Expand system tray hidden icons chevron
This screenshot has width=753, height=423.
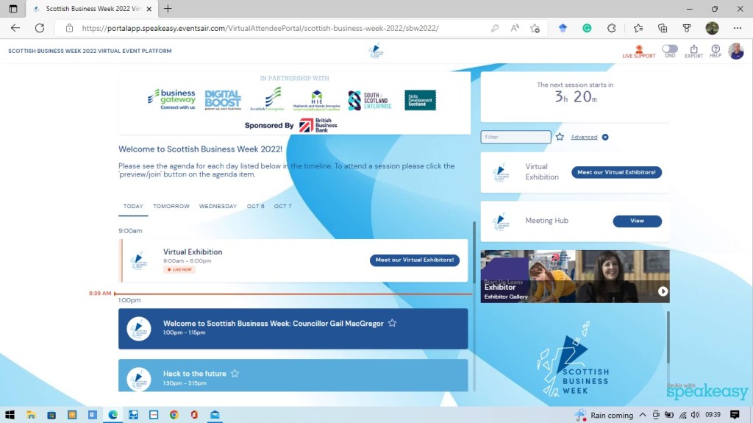pos(643,415)
